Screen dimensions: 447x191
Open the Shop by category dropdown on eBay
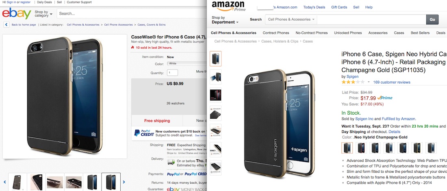point(43,14)
